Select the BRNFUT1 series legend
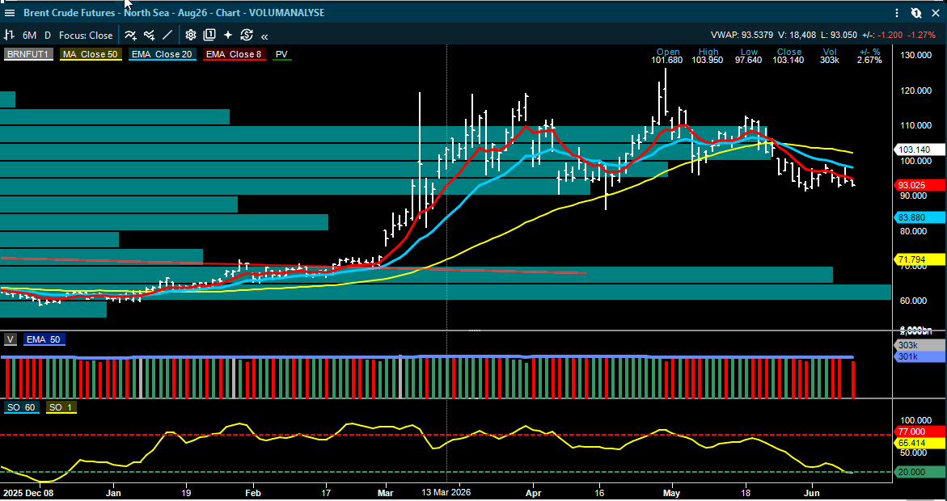 tap(27, 54)
